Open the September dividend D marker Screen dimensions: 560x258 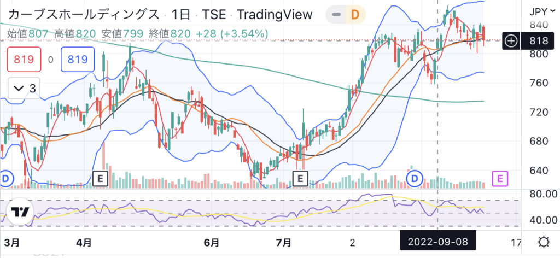pyautogui.click(x=415, y=178)
